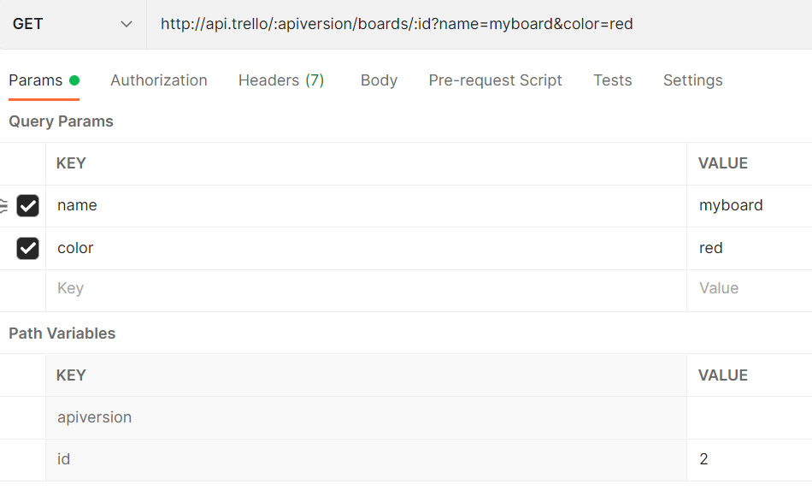
Task: Edit the id path variable value 2
Action: tap(750, 459)
